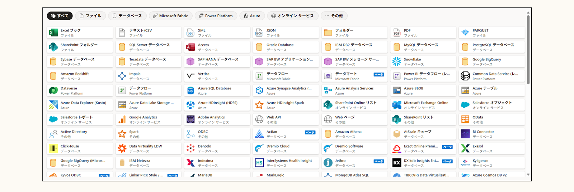Screen dimensions: 574x192
Task: Click the Google Analytics icon
Action: point(122,119)
